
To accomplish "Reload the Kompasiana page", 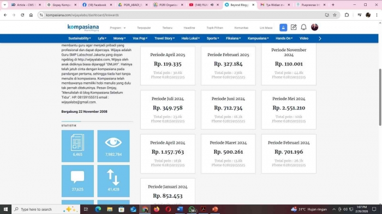I will pyautogui.click(x=22, y=15).
